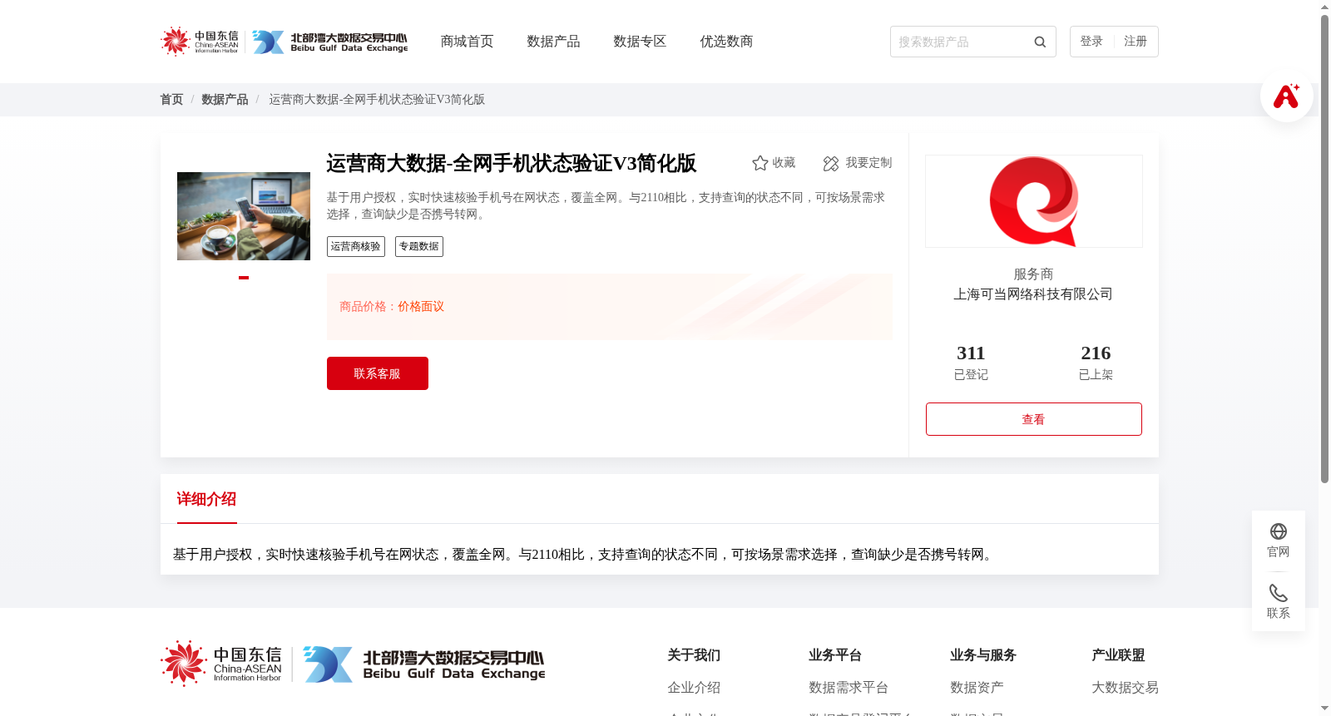
Task: Click the product title 运营商大数据-全网手机状态验证V3简化版
Action: point(511,164)
